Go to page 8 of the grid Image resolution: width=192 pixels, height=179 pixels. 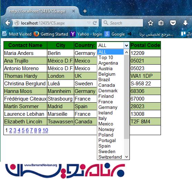click(36, 130)
